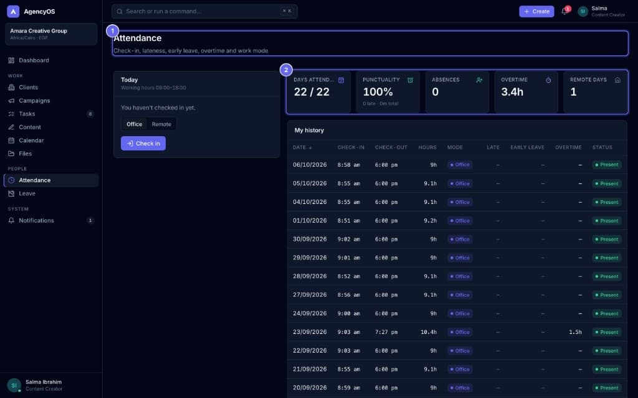Click the Leave calendar-off icon

[11, 194]
